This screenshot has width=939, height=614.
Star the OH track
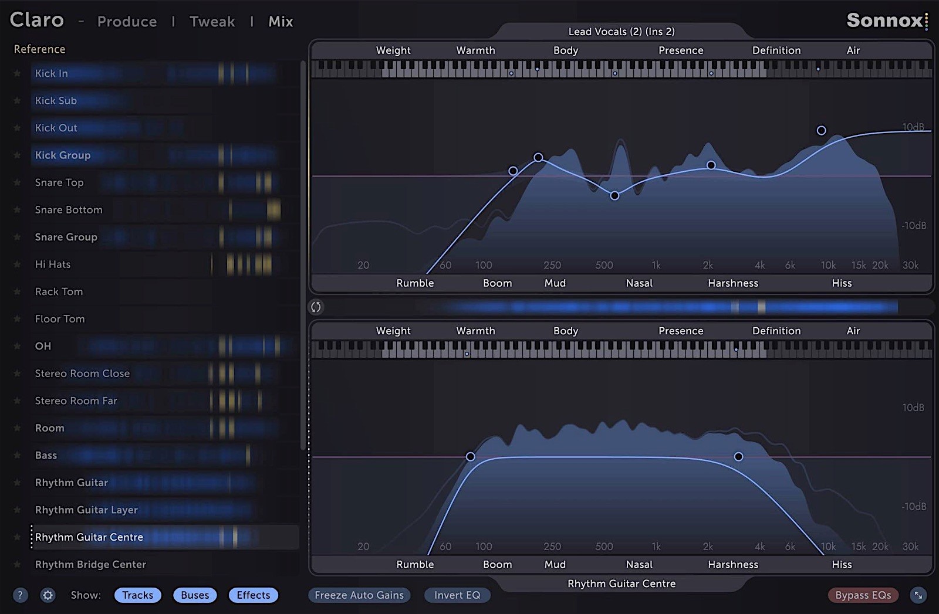pos(17,346)
